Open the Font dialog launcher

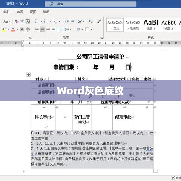[30, 38]
